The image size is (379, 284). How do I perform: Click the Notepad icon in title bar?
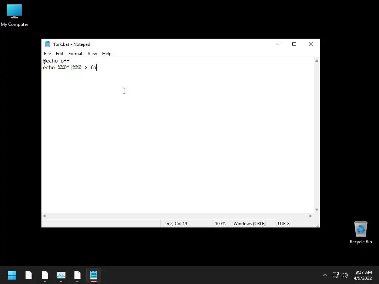pos(47,44)
